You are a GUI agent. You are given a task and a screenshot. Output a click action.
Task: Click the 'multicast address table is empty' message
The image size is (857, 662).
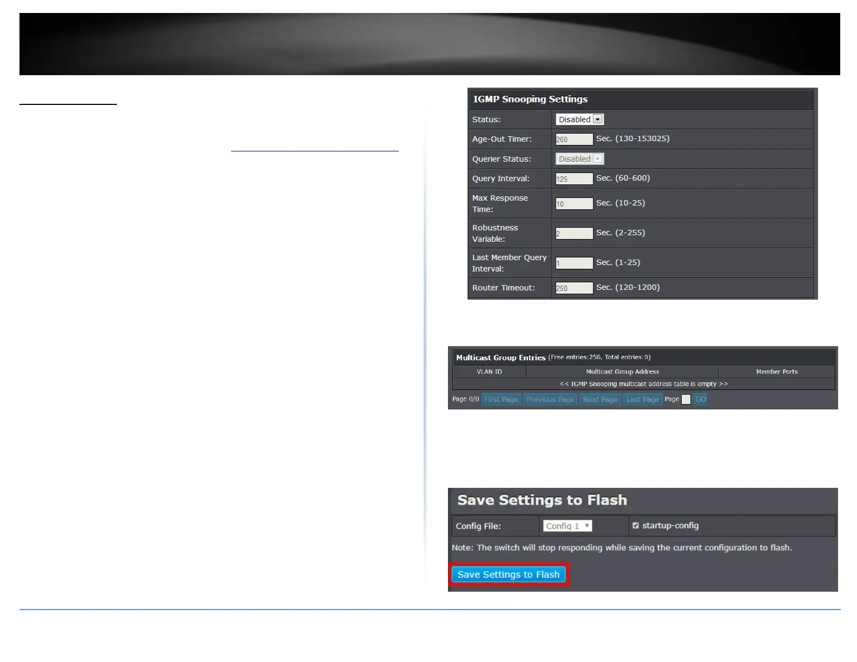(x=643, y=384)
